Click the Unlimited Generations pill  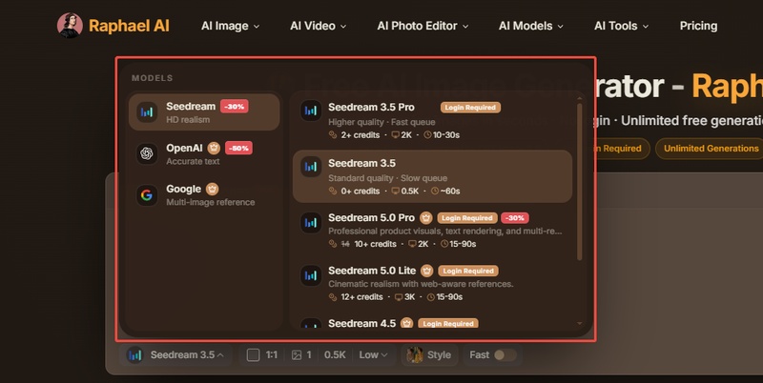pyautogui.click(x=711, y=149)
